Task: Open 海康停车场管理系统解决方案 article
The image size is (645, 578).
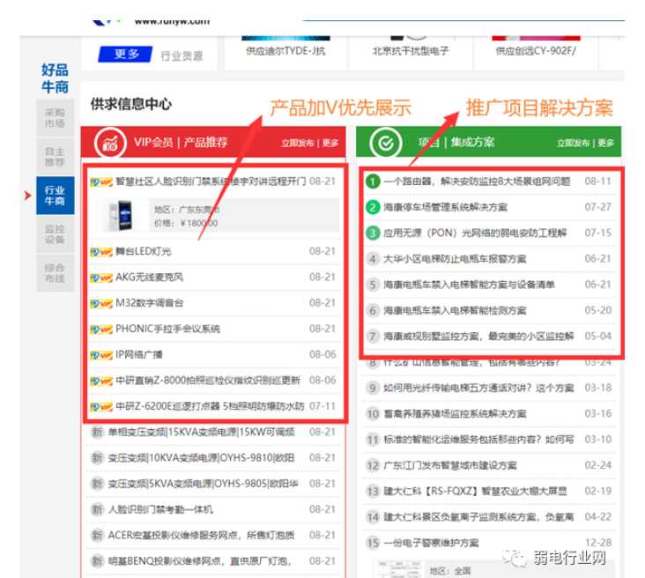Action: point(445,208)
